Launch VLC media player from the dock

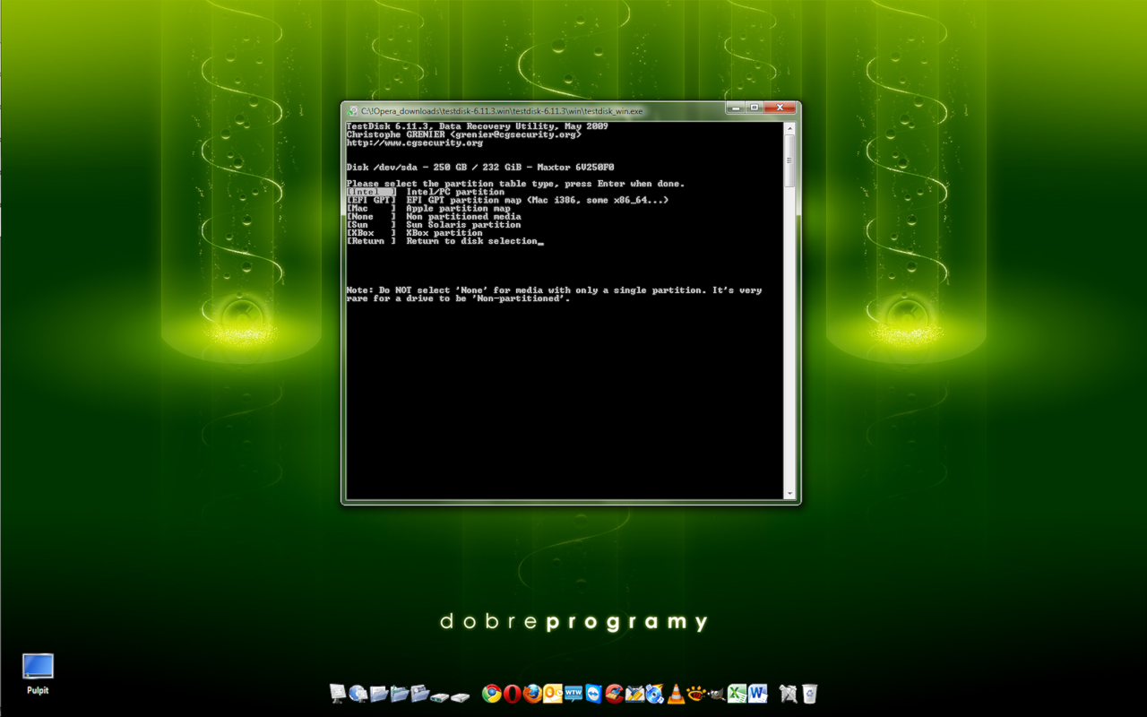pos(676,694)
